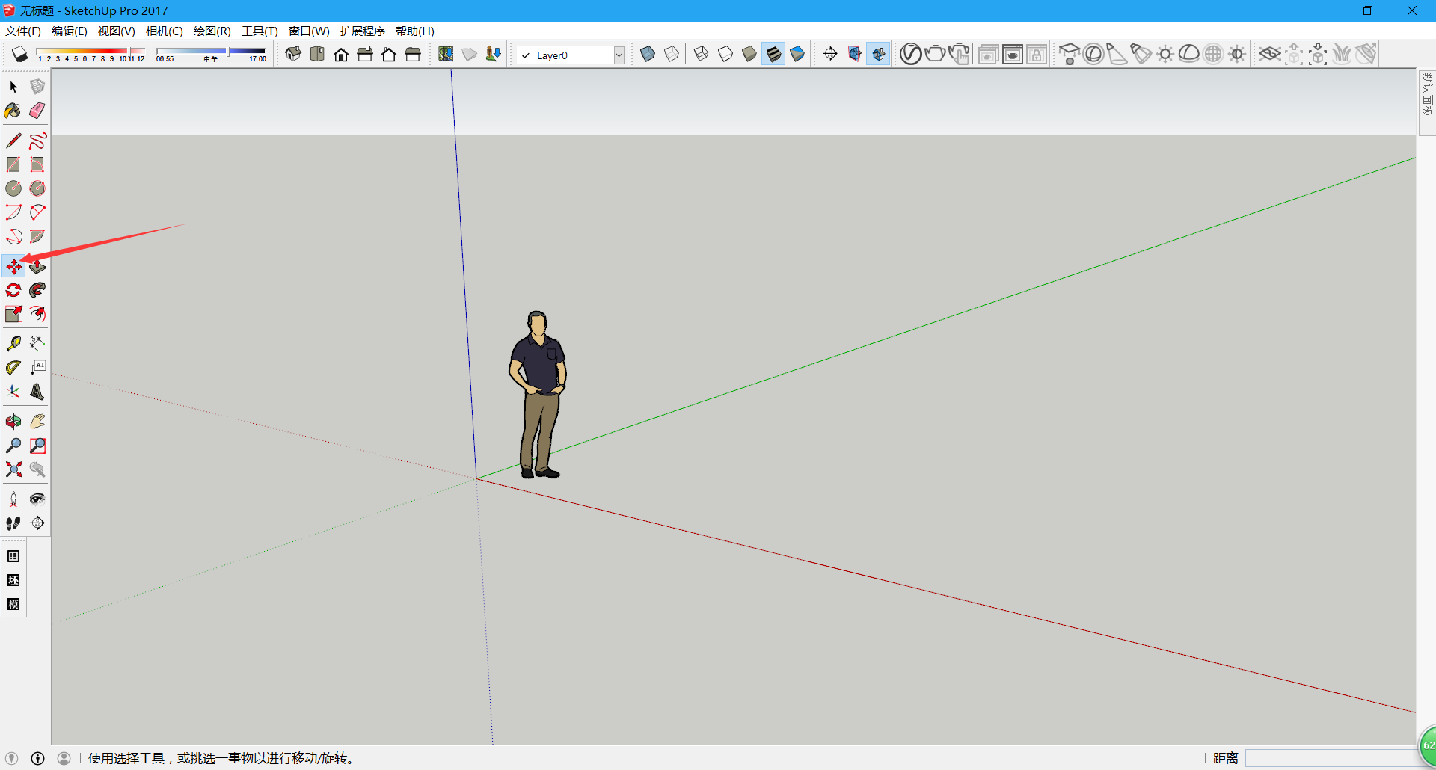Open the 扩展程序 menu
Screen dimensions: 1436x770
pos(363,31)
